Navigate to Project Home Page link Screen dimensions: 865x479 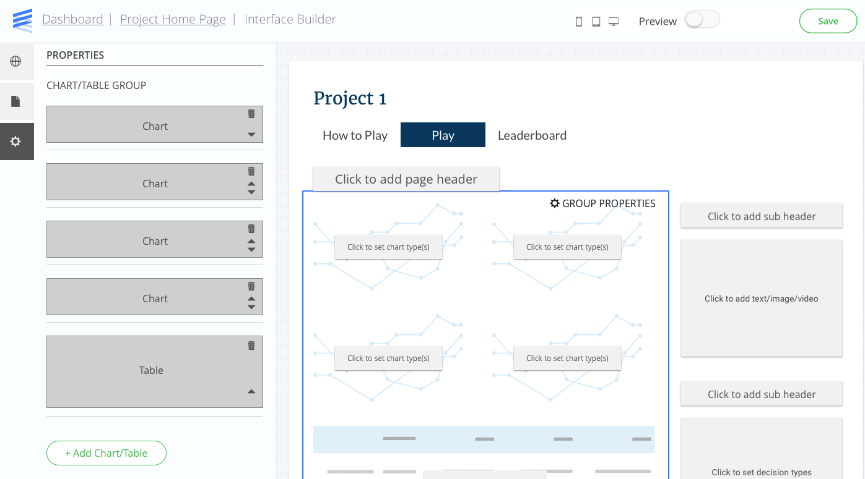click(x=173, y=19)
